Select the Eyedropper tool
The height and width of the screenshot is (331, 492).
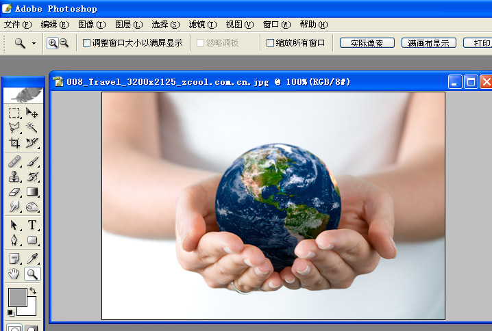(32, 259)
